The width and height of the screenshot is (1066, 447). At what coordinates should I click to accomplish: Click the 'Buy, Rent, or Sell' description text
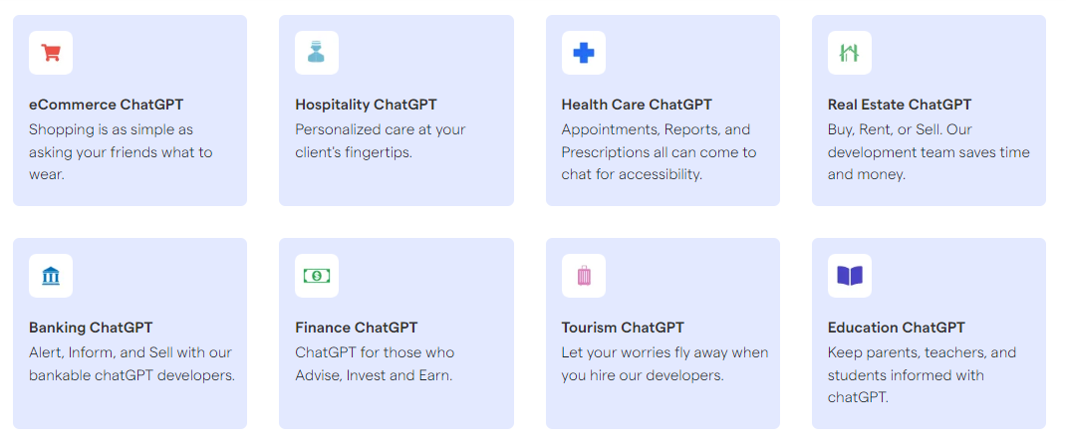click(929, 152)
